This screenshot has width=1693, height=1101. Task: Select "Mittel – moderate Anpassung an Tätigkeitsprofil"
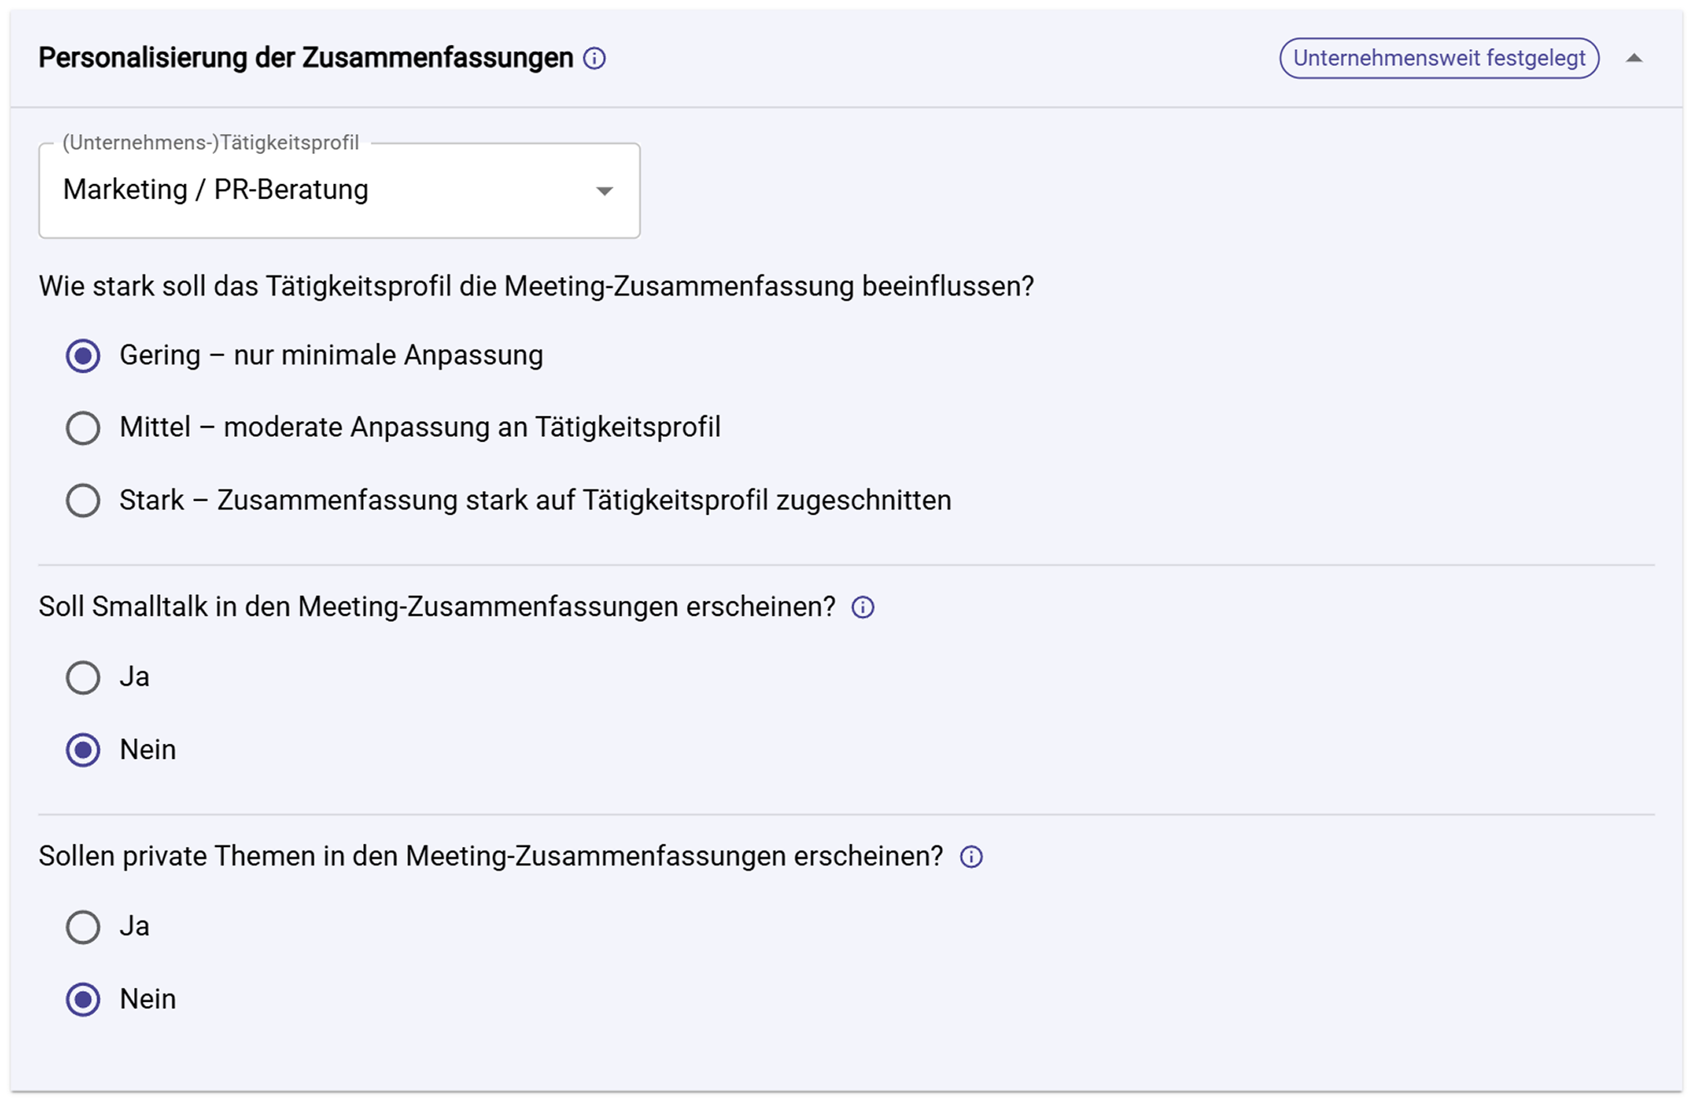[82, 428]
